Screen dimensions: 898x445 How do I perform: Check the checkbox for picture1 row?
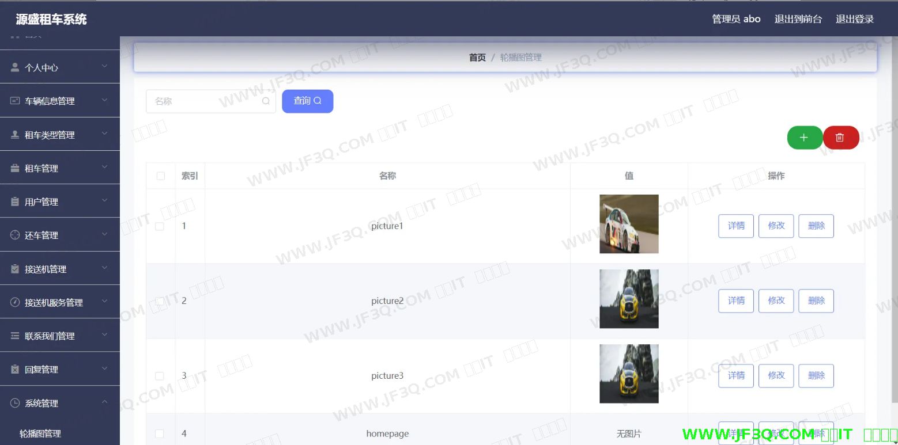160,226
